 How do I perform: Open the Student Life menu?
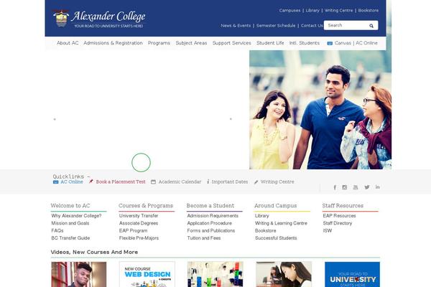tap(270, 43)
